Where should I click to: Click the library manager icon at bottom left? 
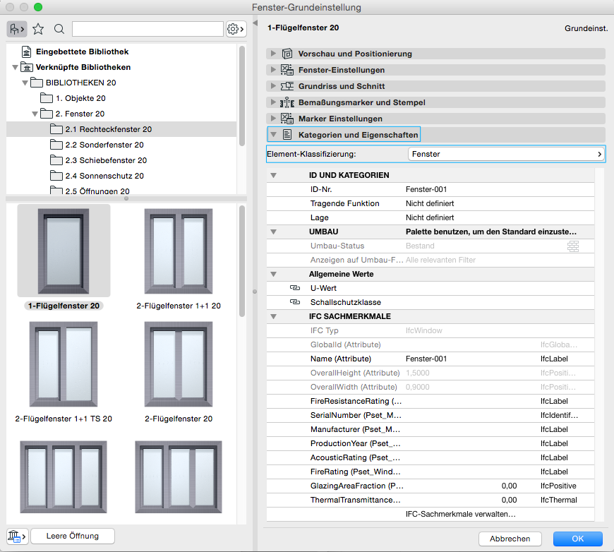coord(17,536)
